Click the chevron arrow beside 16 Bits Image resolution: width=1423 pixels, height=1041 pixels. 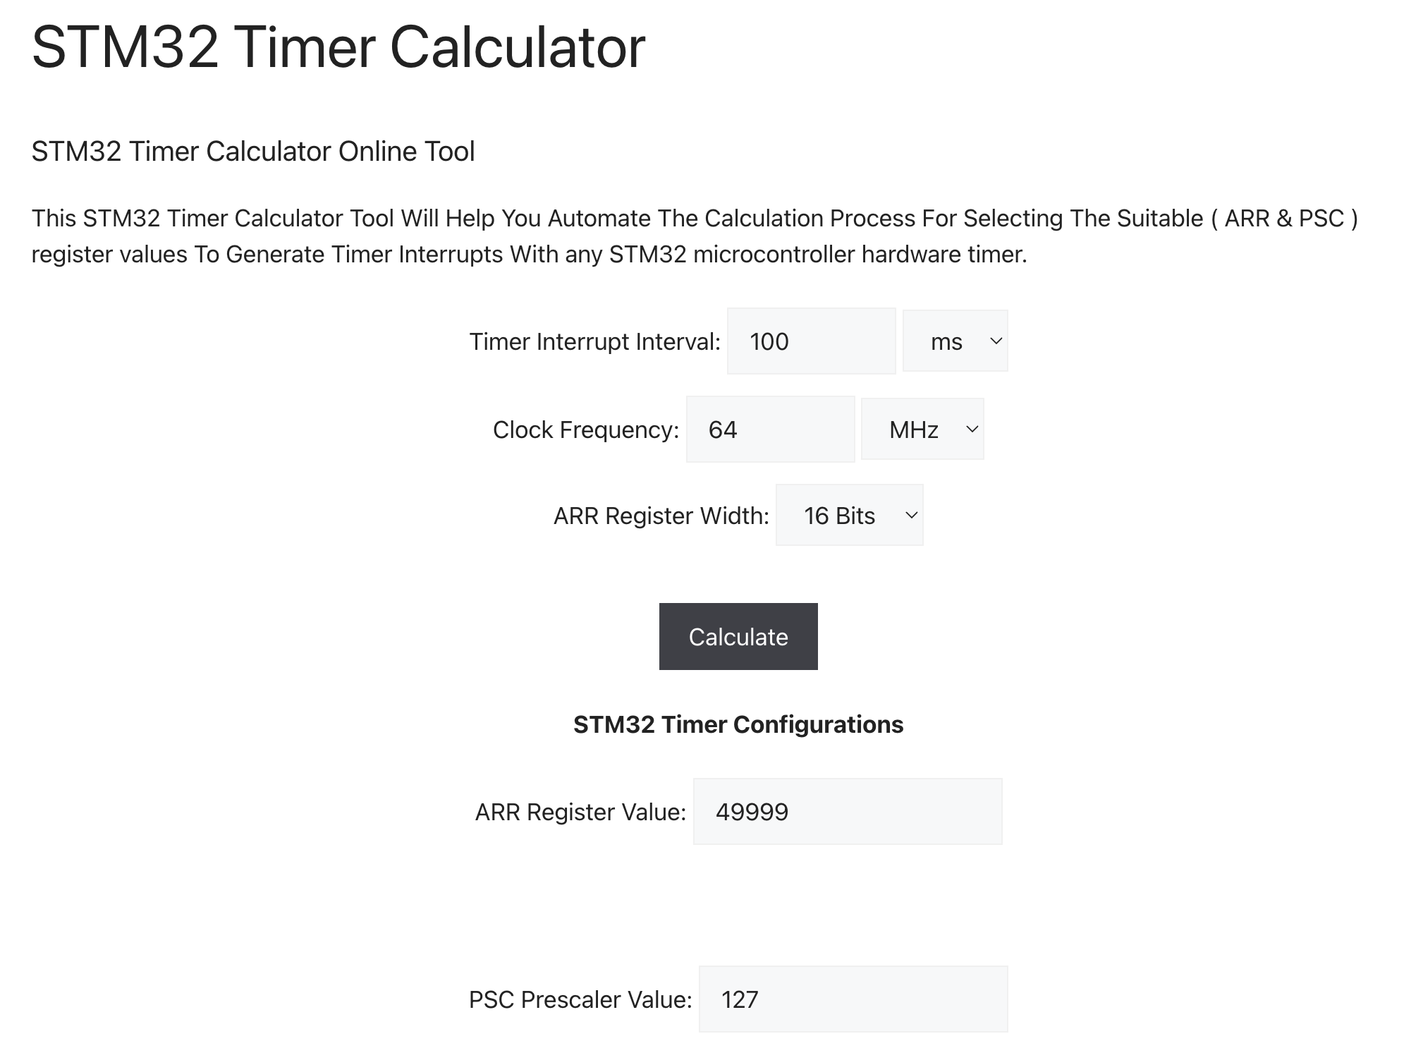click(911, 516)
